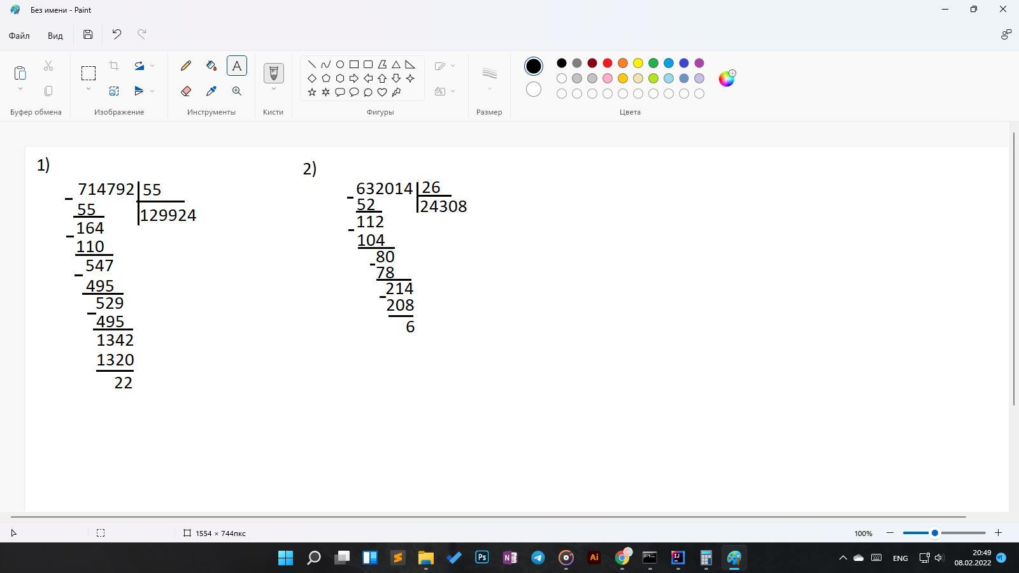The image size is (1019, 573).
Task: Open taskbar Search
Action: pyautogui.click(x=314, y=558)
